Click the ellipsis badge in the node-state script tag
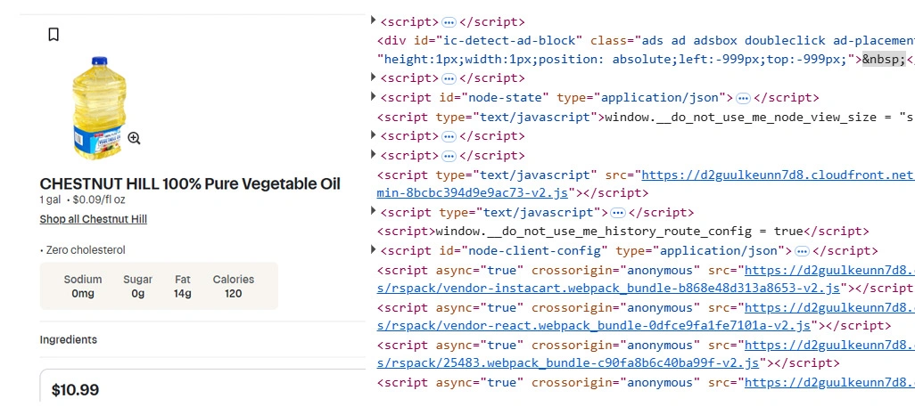915x415 pixels. tap(743, 98)
